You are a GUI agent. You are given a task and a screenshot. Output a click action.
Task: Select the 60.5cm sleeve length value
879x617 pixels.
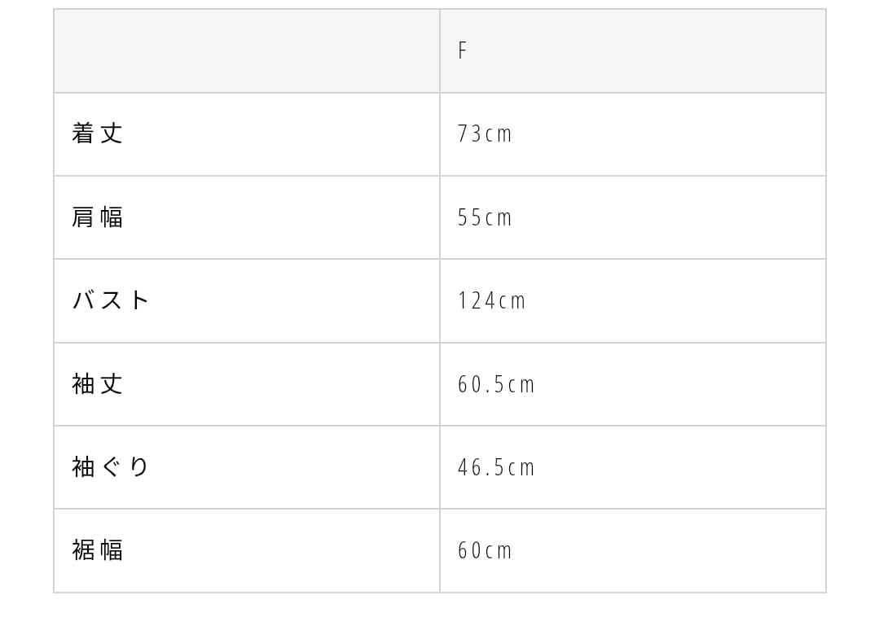(x=496, y=385)
